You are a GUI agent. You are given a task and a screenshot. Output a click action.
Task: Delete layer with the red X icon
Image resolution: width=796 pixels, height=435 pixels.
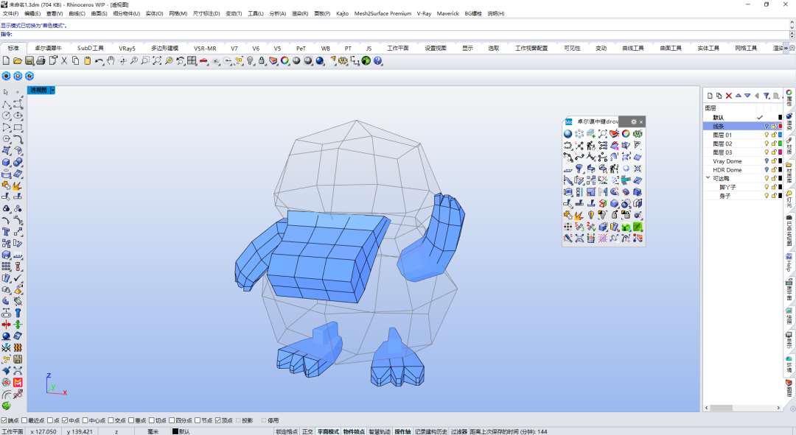tap(729, 96)
